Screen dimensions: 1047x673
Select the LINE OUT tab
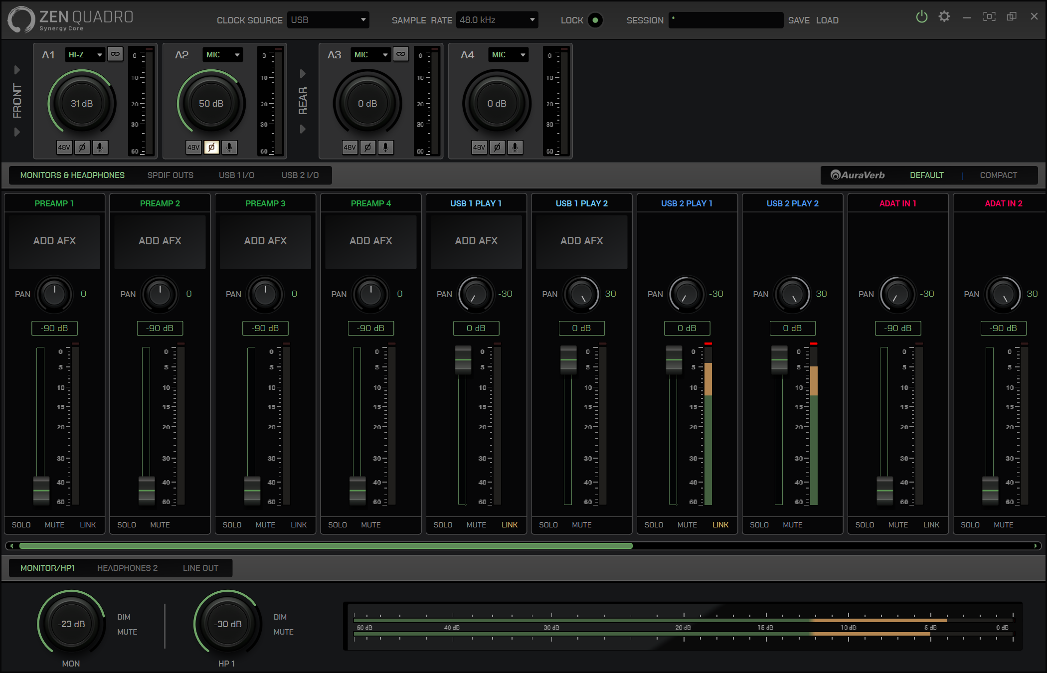click(200, 568)
